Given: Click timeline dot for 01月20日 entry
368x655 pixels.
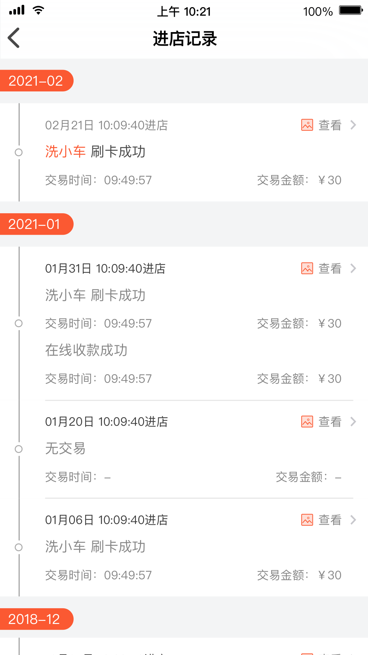Looking at the screenshot, I should coord(19,449).
